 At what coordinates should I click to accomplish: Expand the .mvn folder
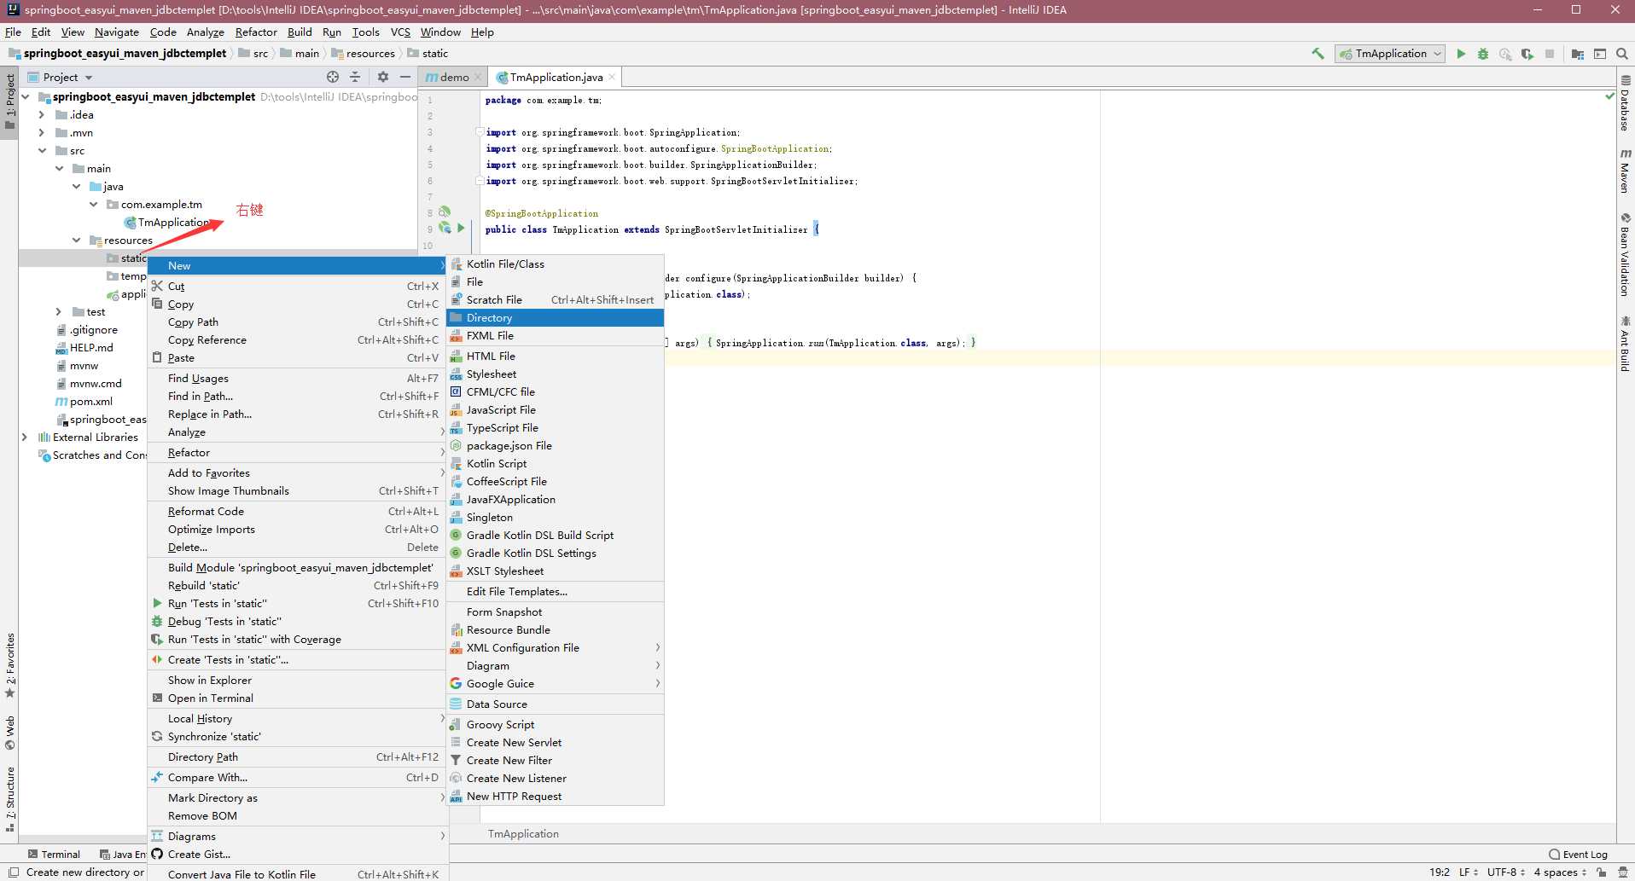point(41,132)
